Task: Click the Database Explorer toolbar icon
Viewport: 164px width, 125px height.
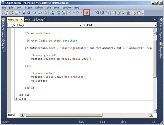Action: (x=129, y=12)
